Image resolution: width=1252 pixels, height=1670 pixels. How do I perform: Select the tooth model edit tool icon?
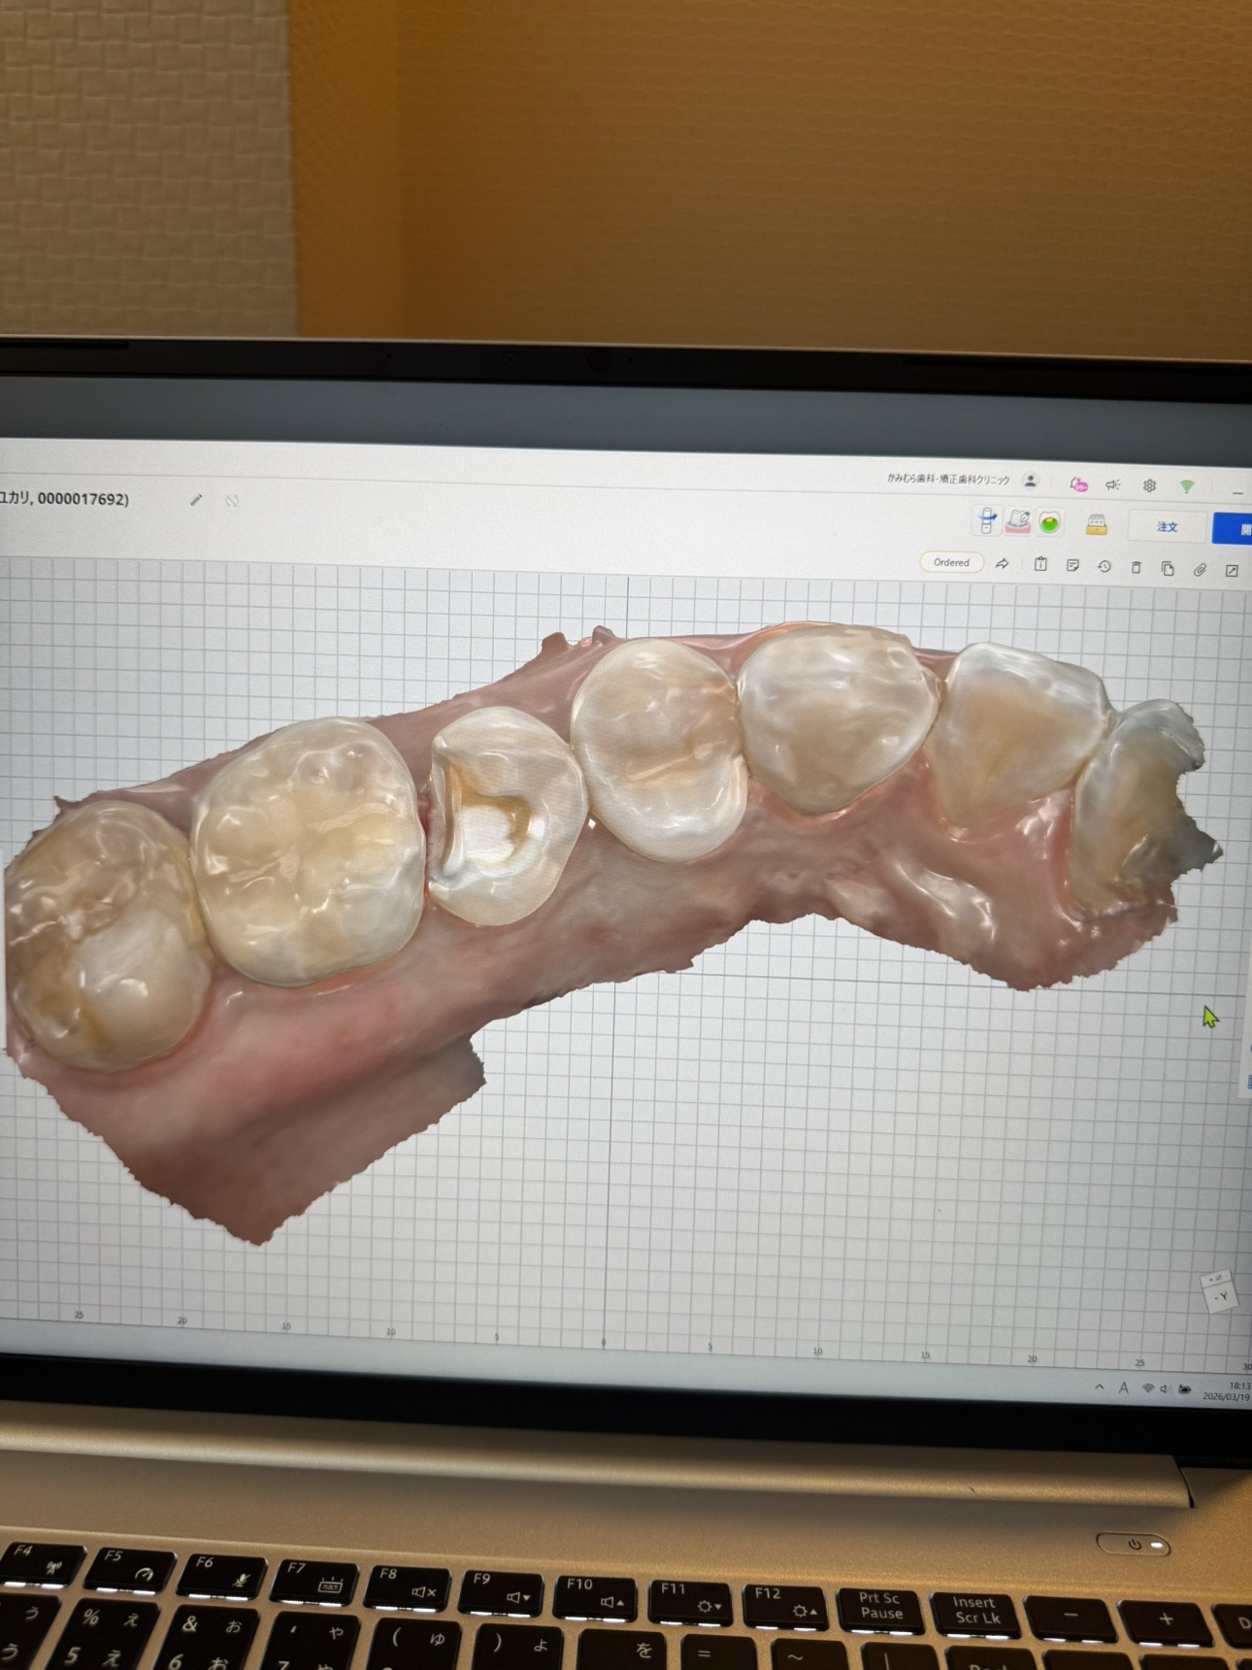(x=1017, y=522)
